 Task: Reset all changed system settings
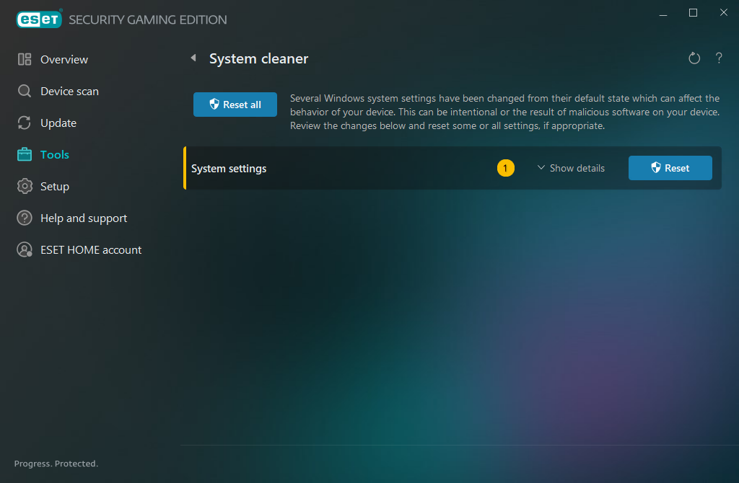pyautogui.click(x=235, y=105)
